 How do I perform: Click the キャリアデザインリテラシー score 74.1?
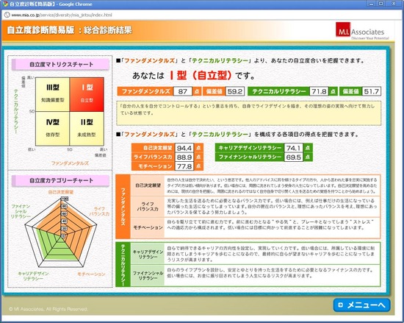click(294, 148)
